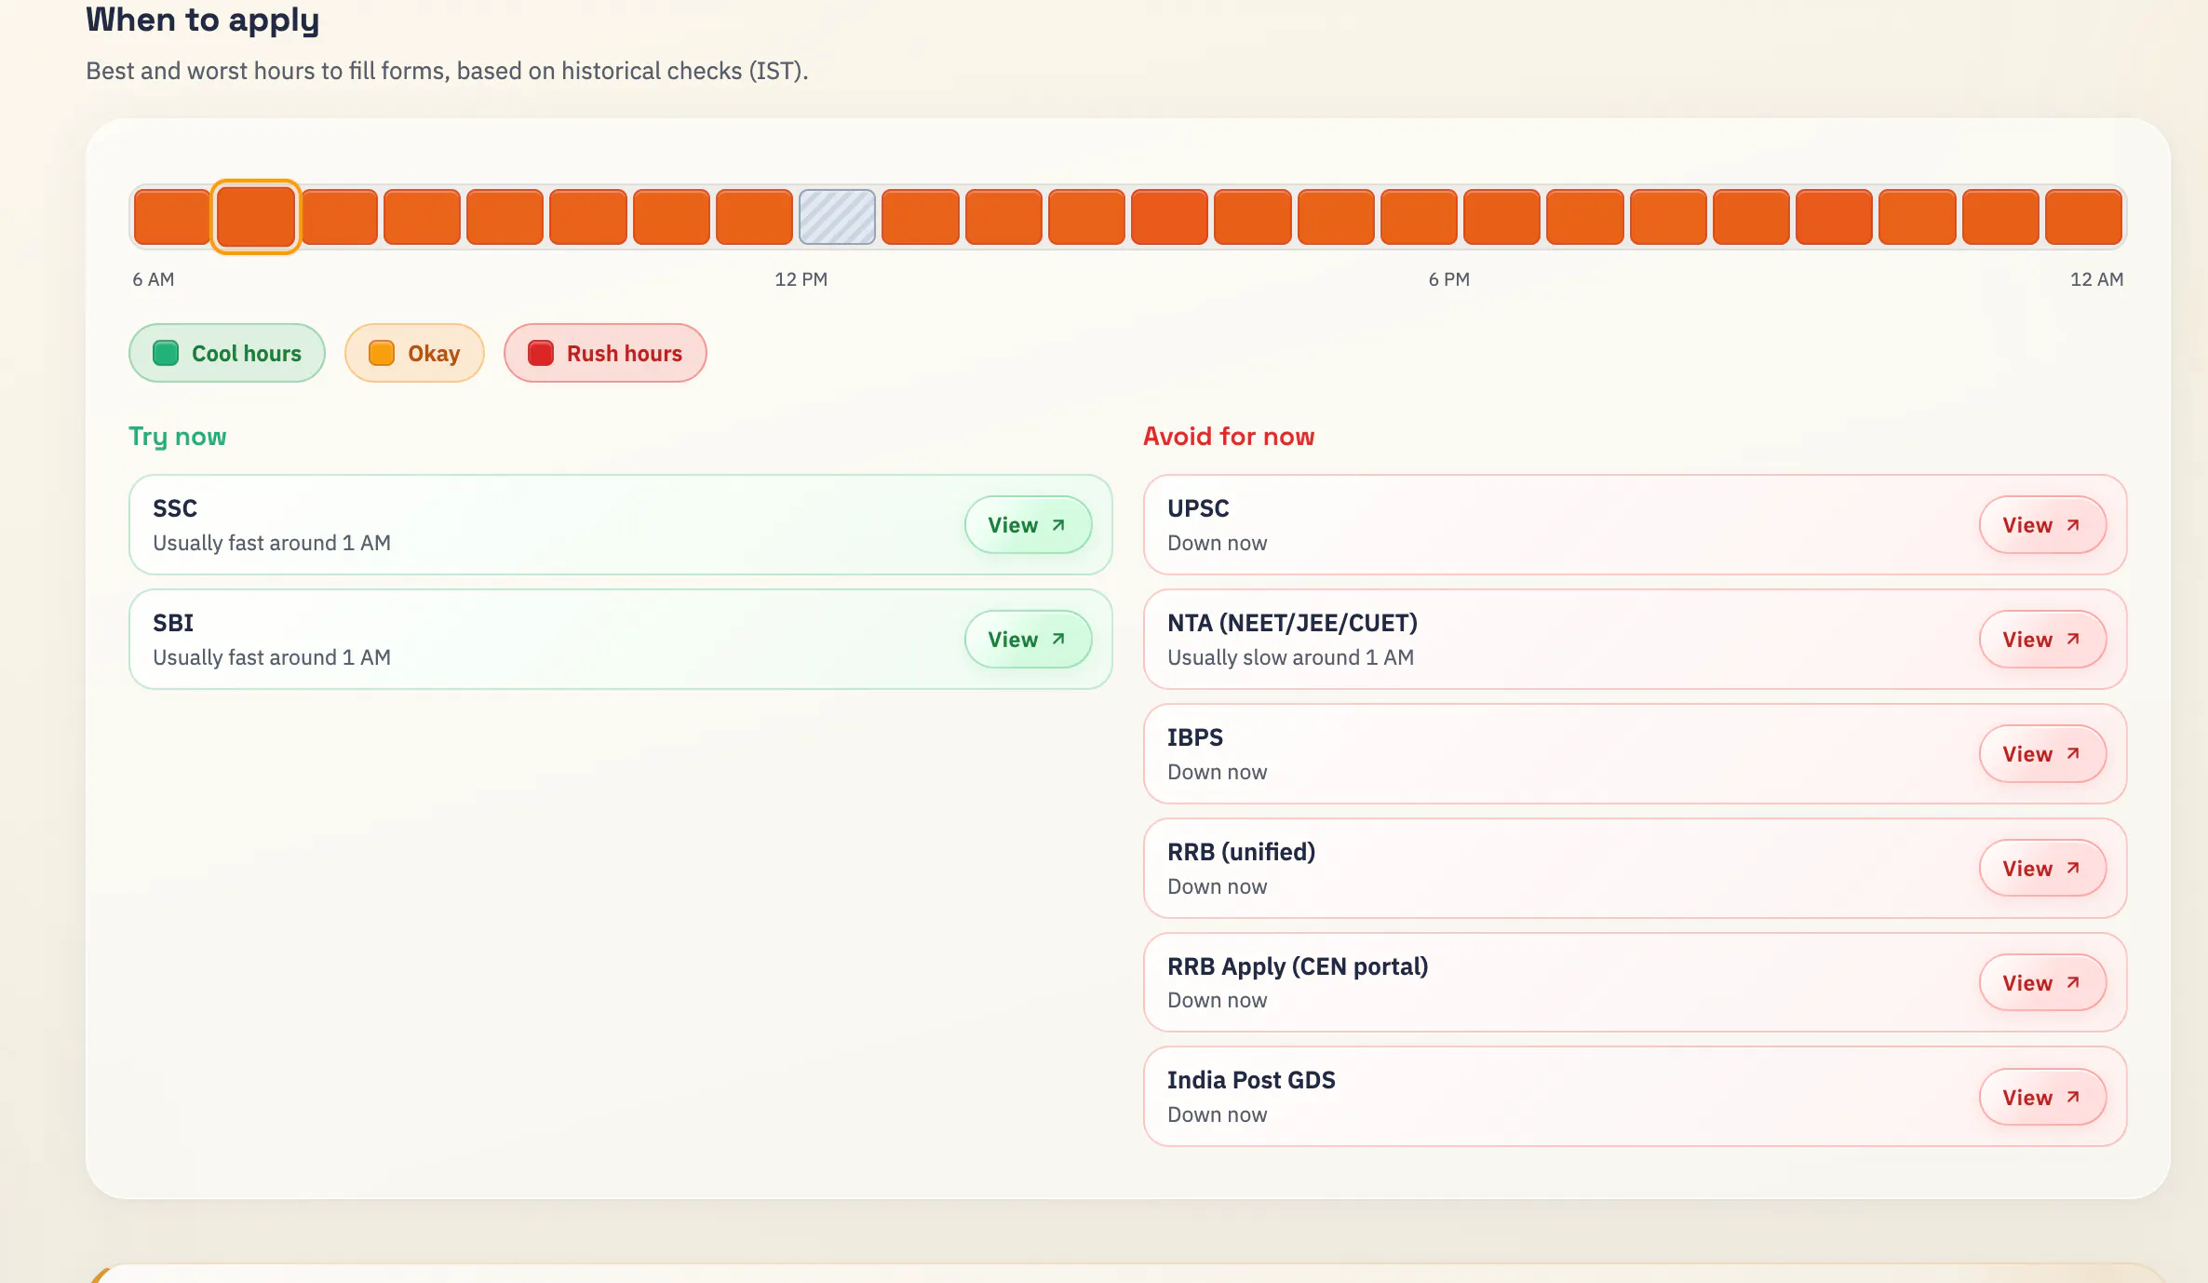Viewport: 2208px width, 1283px height.
Task: Click the NTA (NEET/JEE/CUET) title
Action: [x=1292, y=623]
